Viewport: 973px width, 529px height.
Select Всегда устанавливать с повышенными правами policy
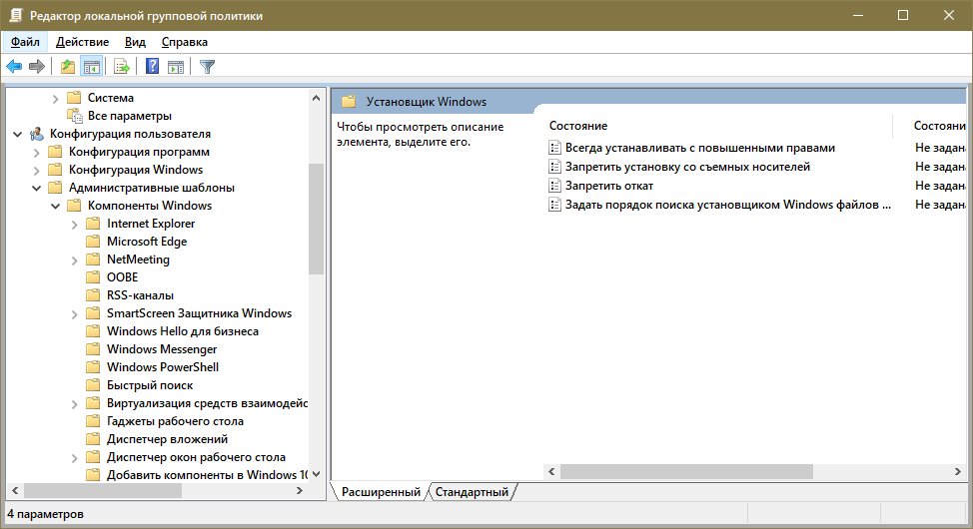pos(699,148)
